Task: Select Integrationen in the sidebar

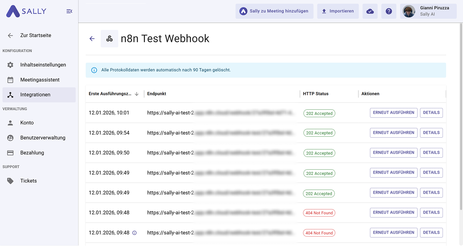Action: pos(35,95)
